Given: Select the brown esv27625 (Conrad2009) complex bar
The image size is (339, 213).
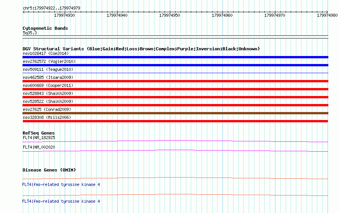Looking at the screenshot, I should (x=175, y=113).
